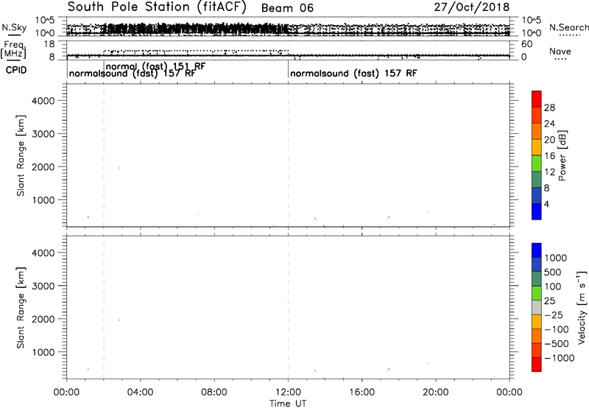Click the "16" power colorbar label
Image resolution: width=589 pixels, height=408 pixels.
(549, 156)
